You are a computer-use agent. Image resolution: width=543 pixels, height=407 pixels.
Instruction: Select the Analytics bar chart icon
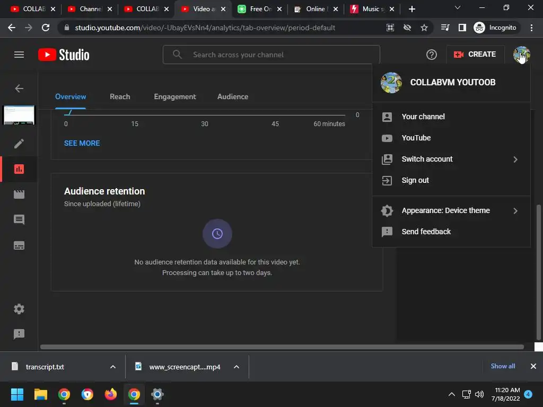click(19, 169)
